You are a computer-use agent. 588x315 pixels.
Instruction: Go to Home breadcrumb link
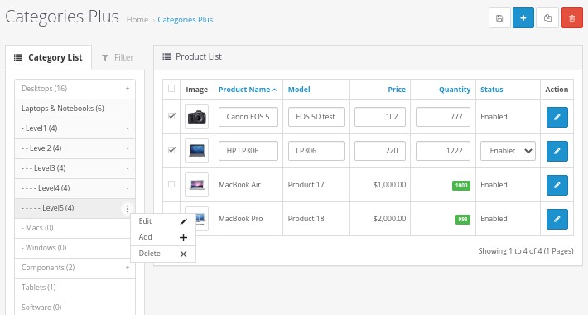(x=137, y=20)
